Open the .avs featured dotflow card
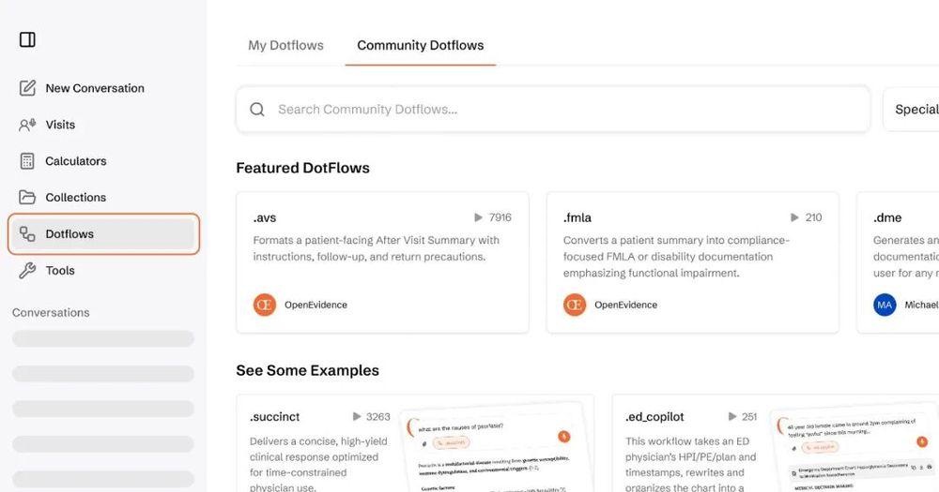This screenshot has height=492, width=939. click(382, 261)
